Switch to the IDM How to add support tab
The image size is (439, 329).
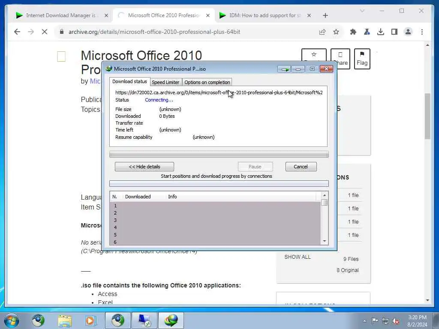265,15
